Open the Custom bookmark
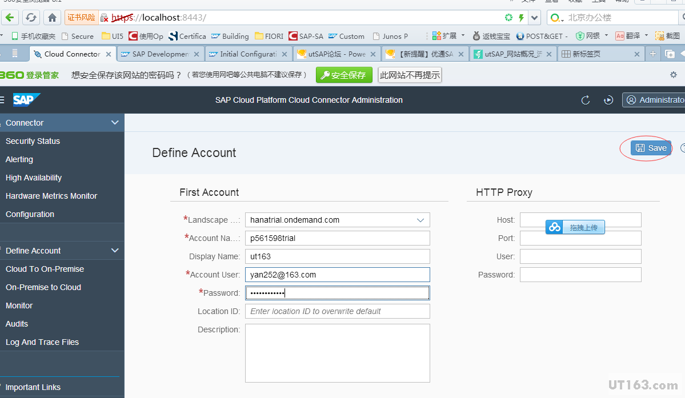 coord(346,36)
